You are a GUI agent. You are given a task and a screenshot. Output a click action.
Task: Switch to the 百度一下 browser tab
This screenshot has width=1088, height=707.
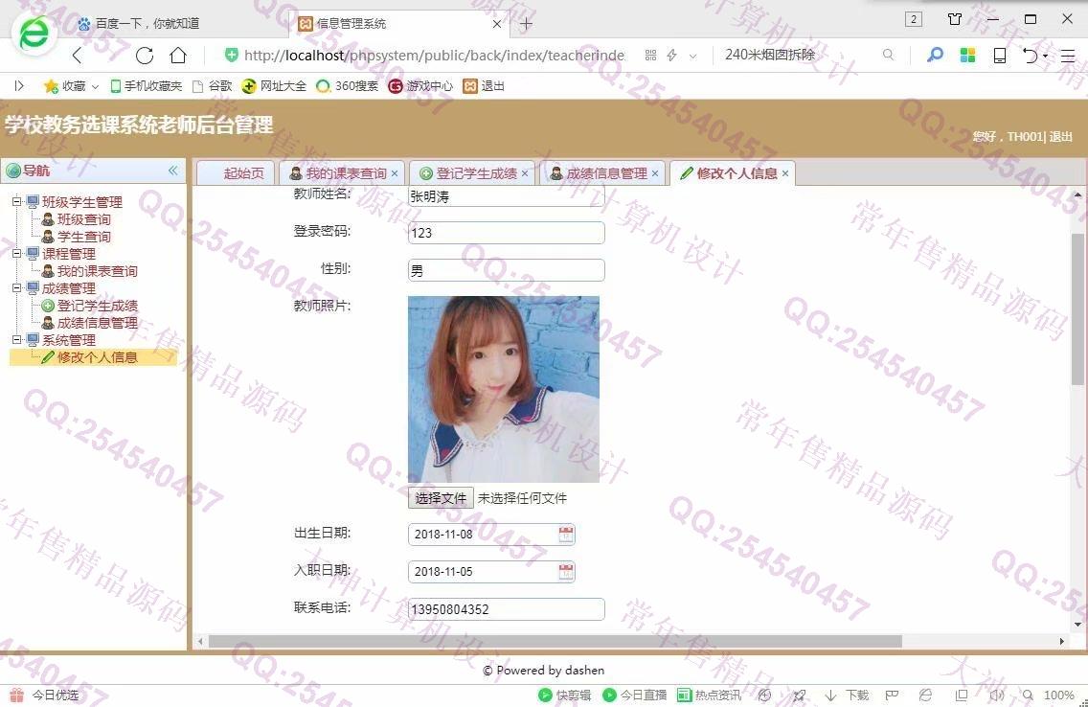pos(147,24)
